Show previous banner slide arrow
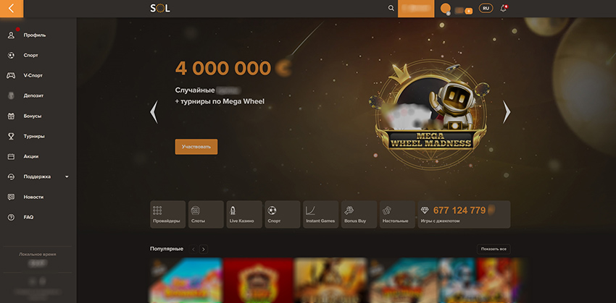The width and height of the screenshot is (616, 303). [154, 112]
